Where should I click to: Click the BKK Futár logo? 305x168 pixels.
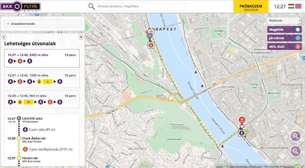coord(20,6)
